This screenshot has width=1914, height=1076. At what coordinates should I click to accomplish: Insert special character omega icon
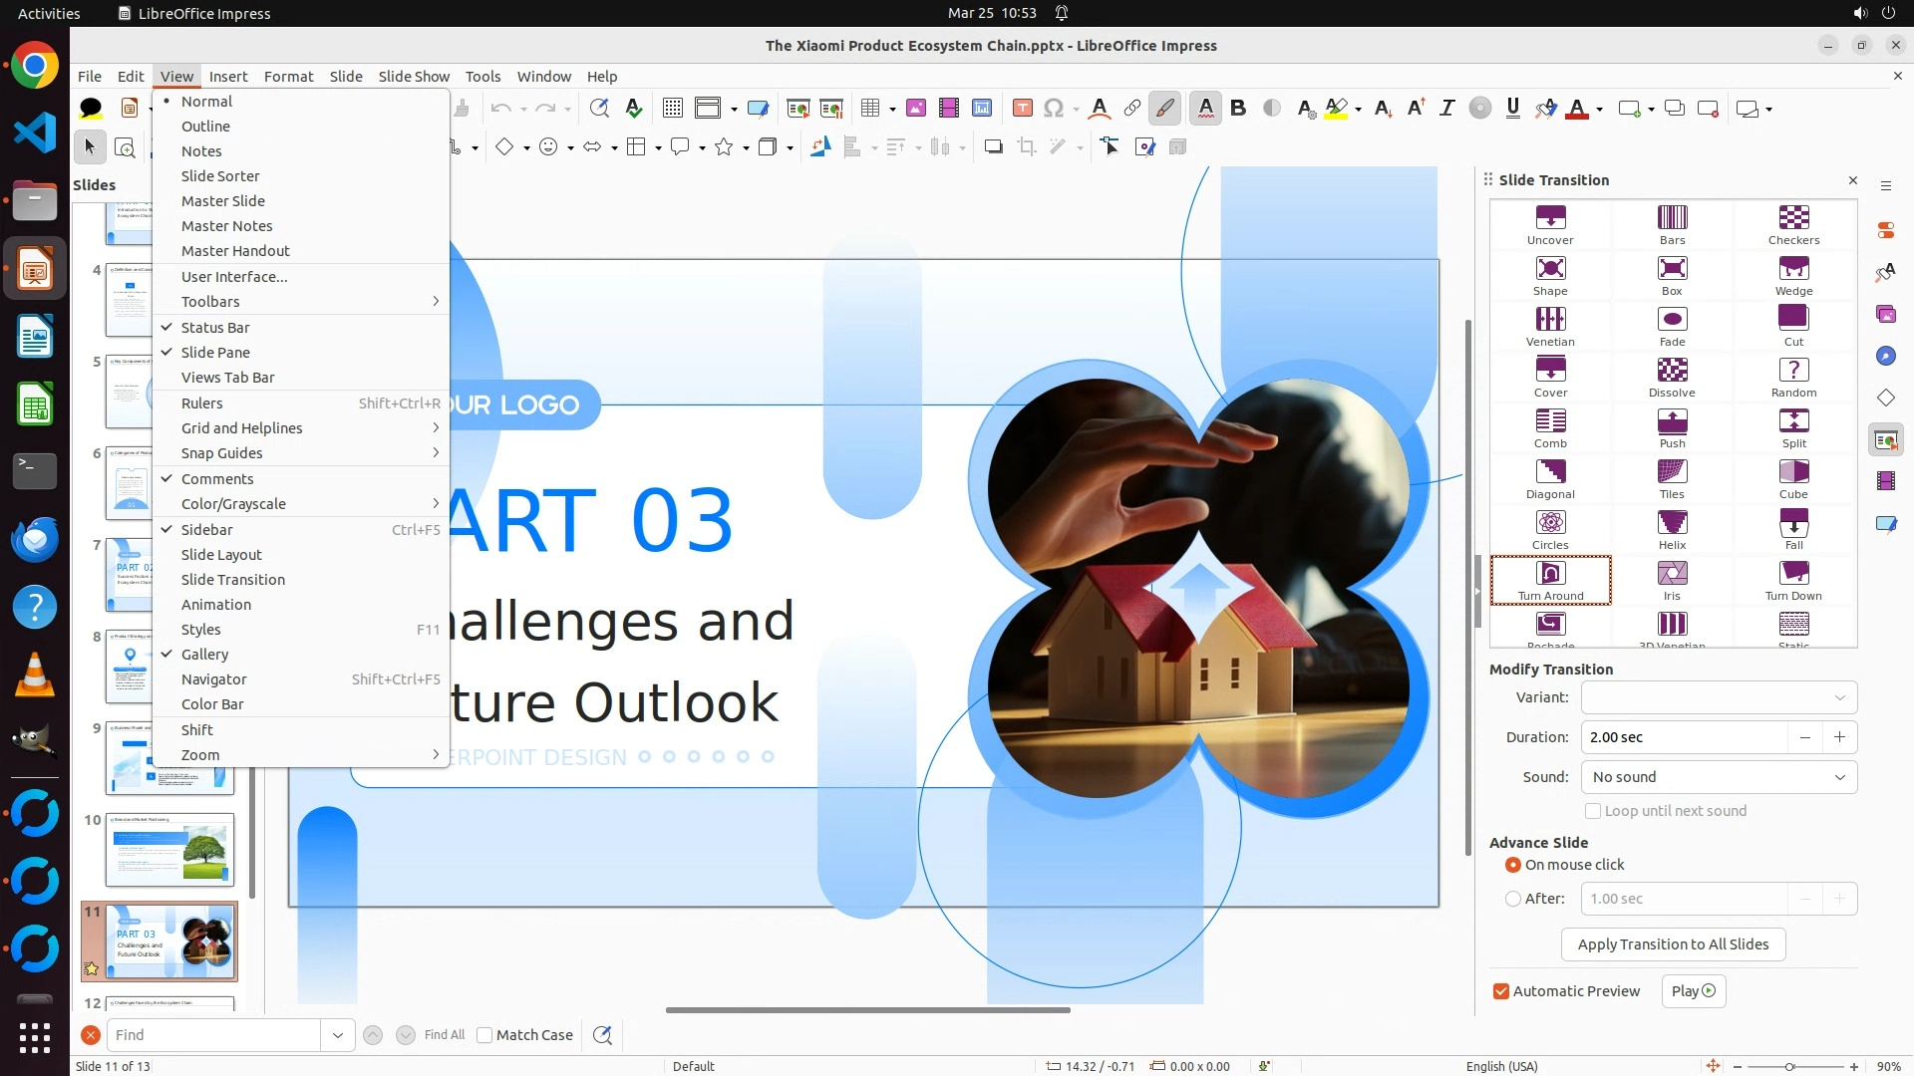[x=1053, y=109]
